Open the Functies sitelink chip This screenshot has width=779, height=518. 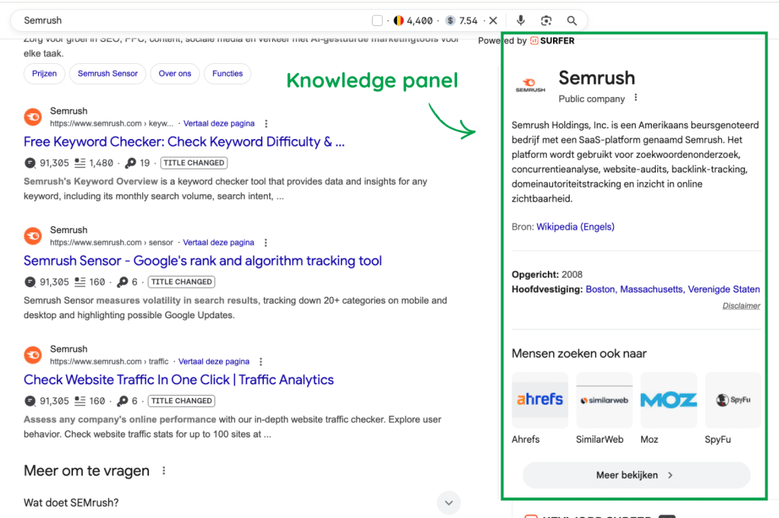(x=227, y=74)
